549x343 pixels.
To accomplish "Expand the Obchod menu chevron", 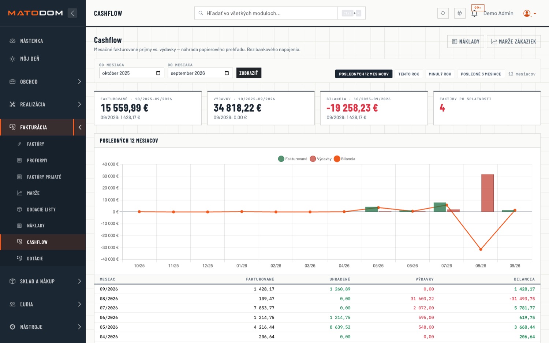I will click(x=79, y=82).
